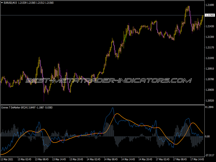Open the best-metatrader-indicators.com watermark link
This screenshot has width=216, height=162.
click(x=108, y=80)
